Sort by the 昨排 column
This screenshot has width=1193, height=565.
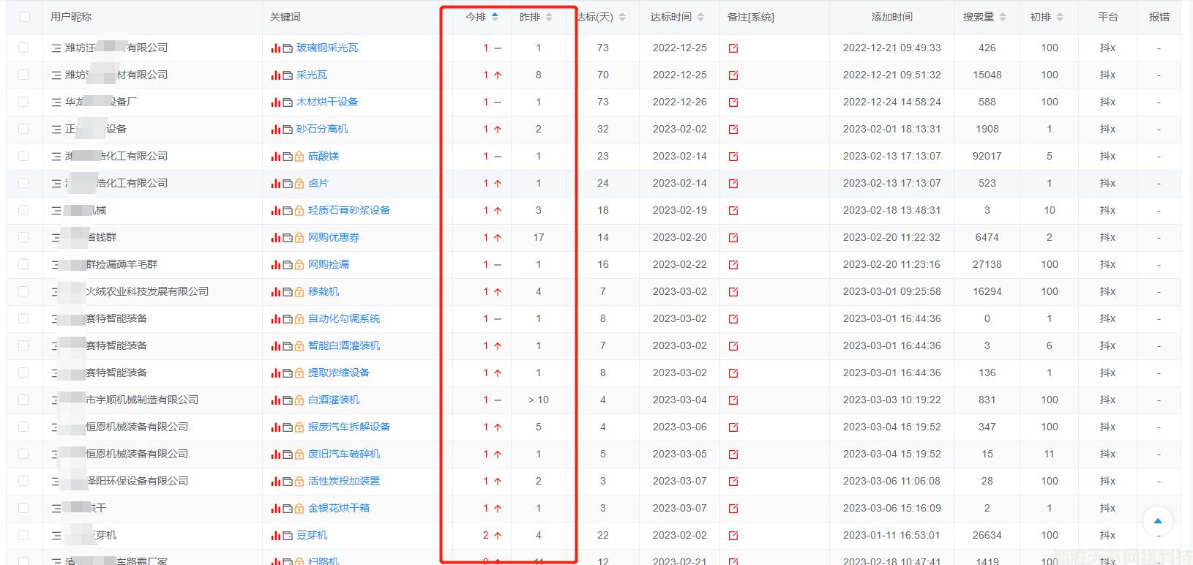(x=536, y=17)
